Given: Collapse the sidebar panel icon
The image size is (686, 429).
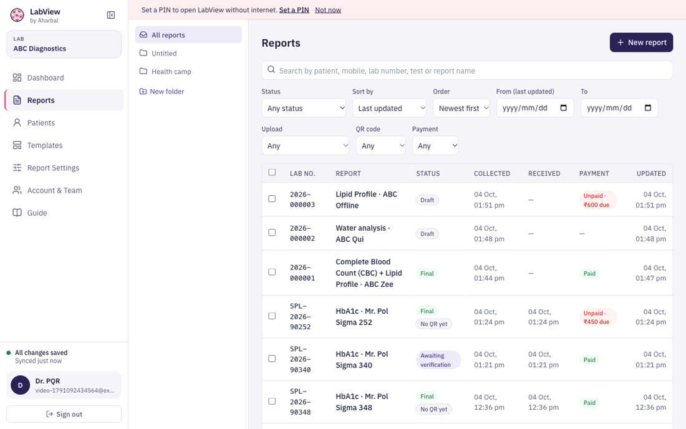Looking at the screenshot, I should [111, 16].
